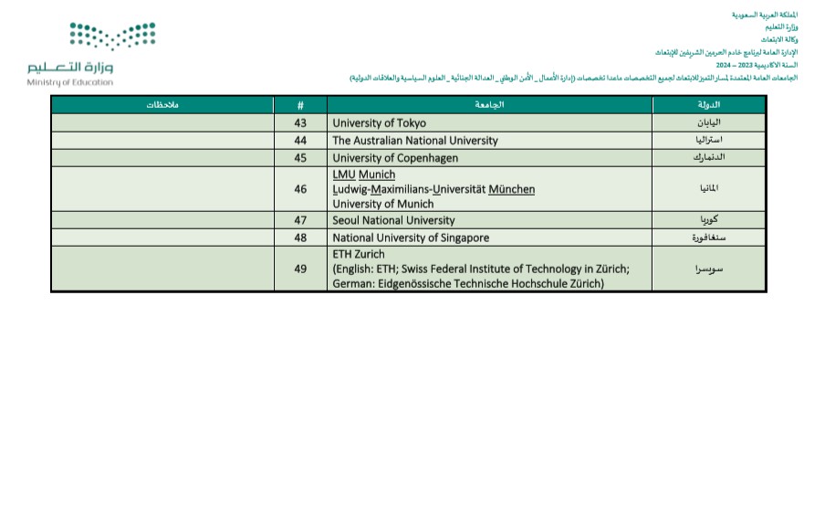Screen dimensions: 825x517
Task: Select 'Seoul National University' cell
Action: coord(489,220)
